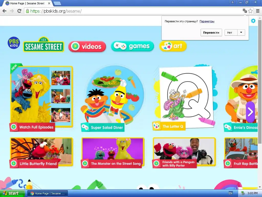Screen dimensions: 262x197
Task: Click the scrollbar down arrow
Action: (260, 187)
